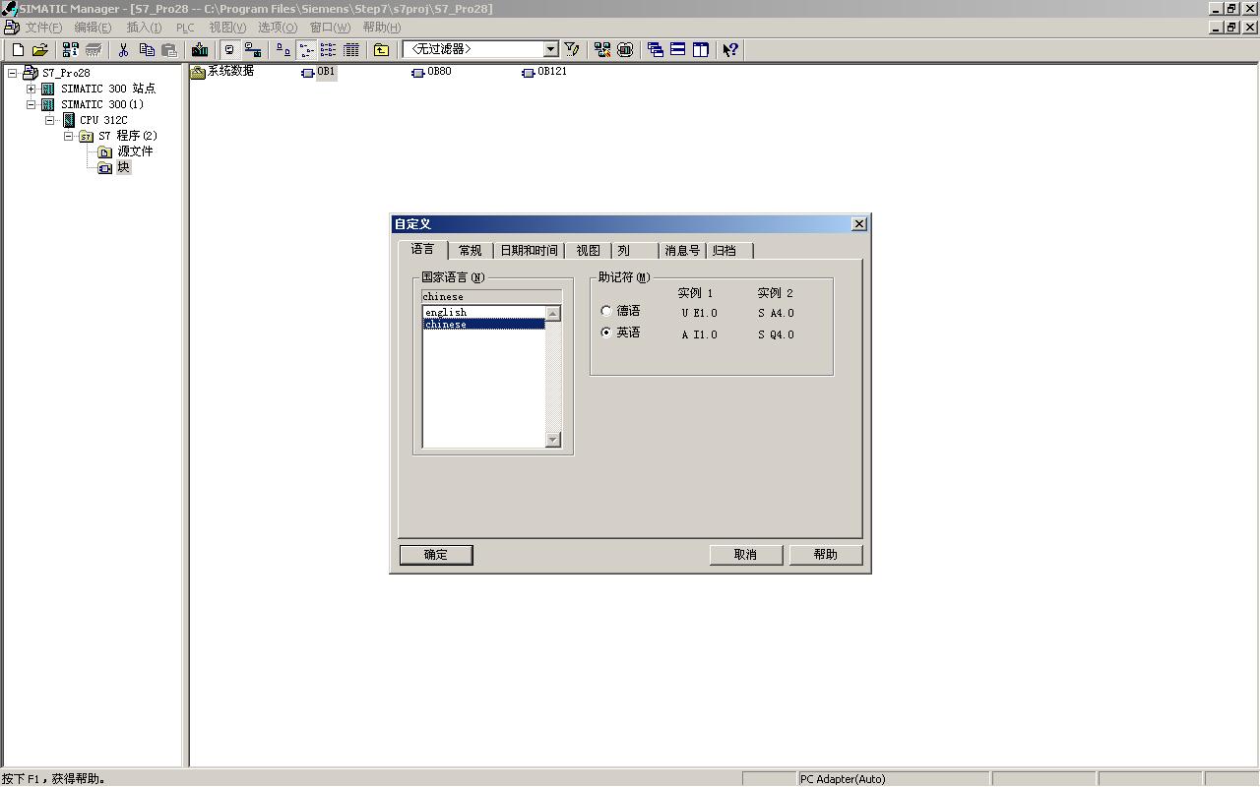The image size is (1260, 787).
Task: Collapse the CPU 312C node
Action: click(x=50, y=120)
